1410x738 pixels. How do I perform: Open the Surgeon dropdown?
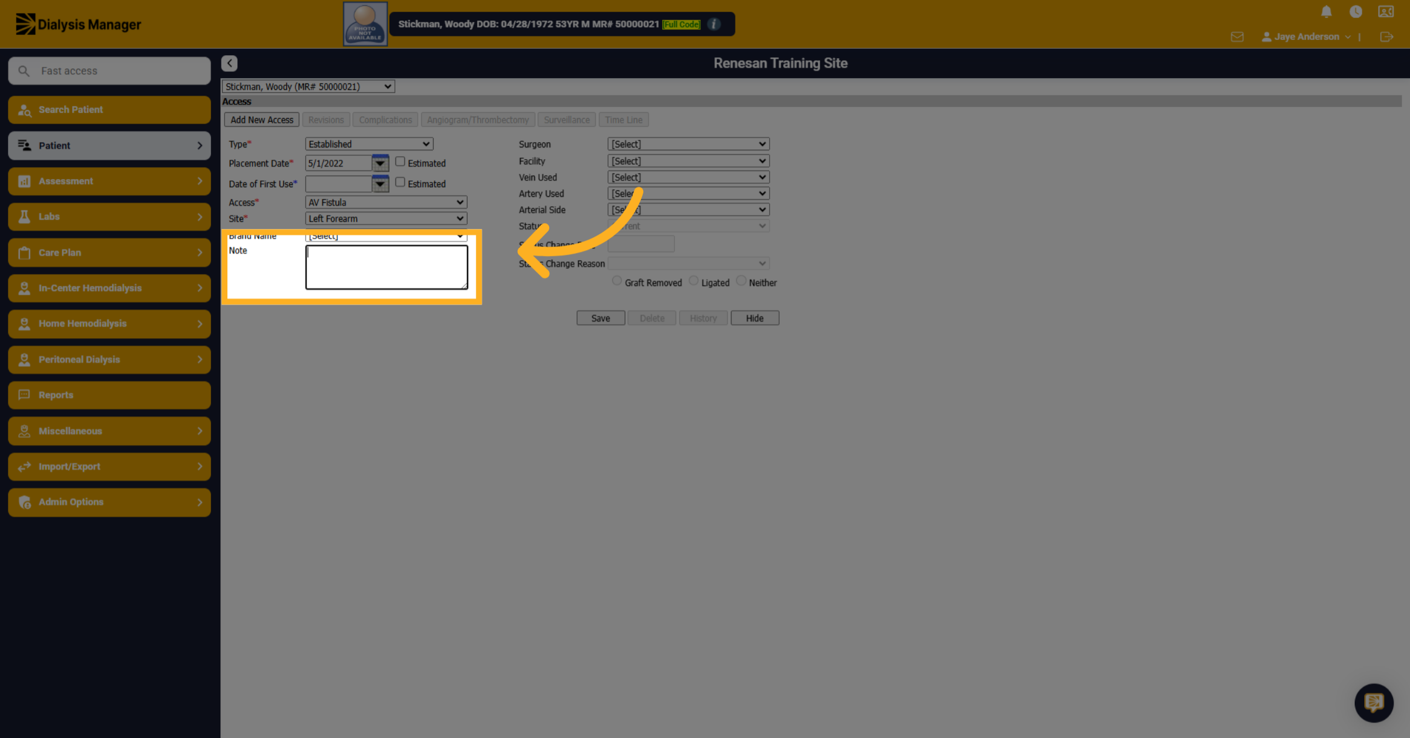pyautogui.click(x=688, y=144)
